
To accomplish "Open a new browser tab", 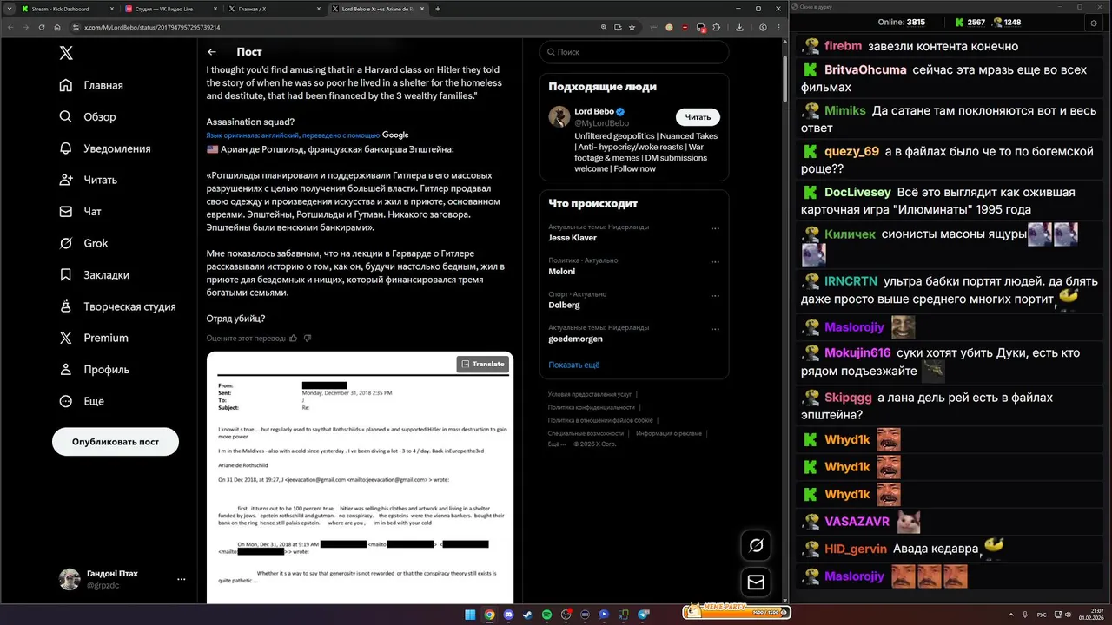I will pyautogui.click(x=438, y=9).
